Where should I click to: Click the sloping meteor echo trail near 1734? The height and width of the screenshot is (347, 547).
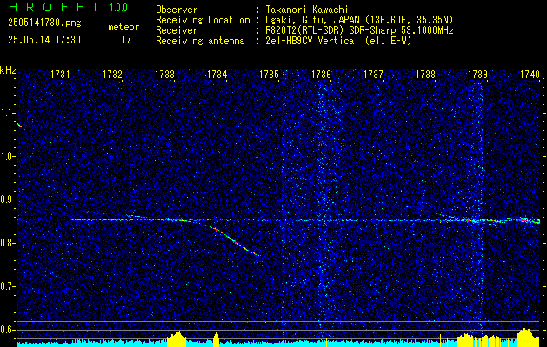[x=232, y=240]
